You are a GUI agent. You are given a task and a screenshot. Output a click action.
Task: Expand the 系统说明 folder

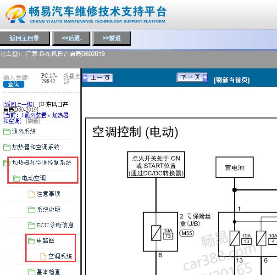[49, 209]
